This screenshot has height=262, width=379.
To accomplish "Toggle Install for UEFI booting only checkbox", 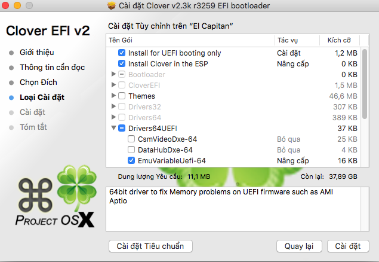I will tap(122, 53).
